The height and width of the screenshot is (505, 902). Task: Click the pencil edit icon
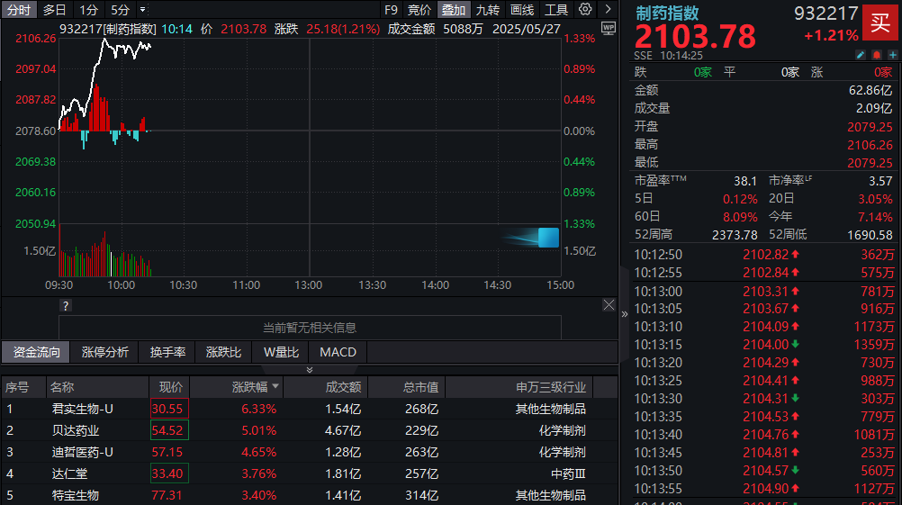click(860, 55)
